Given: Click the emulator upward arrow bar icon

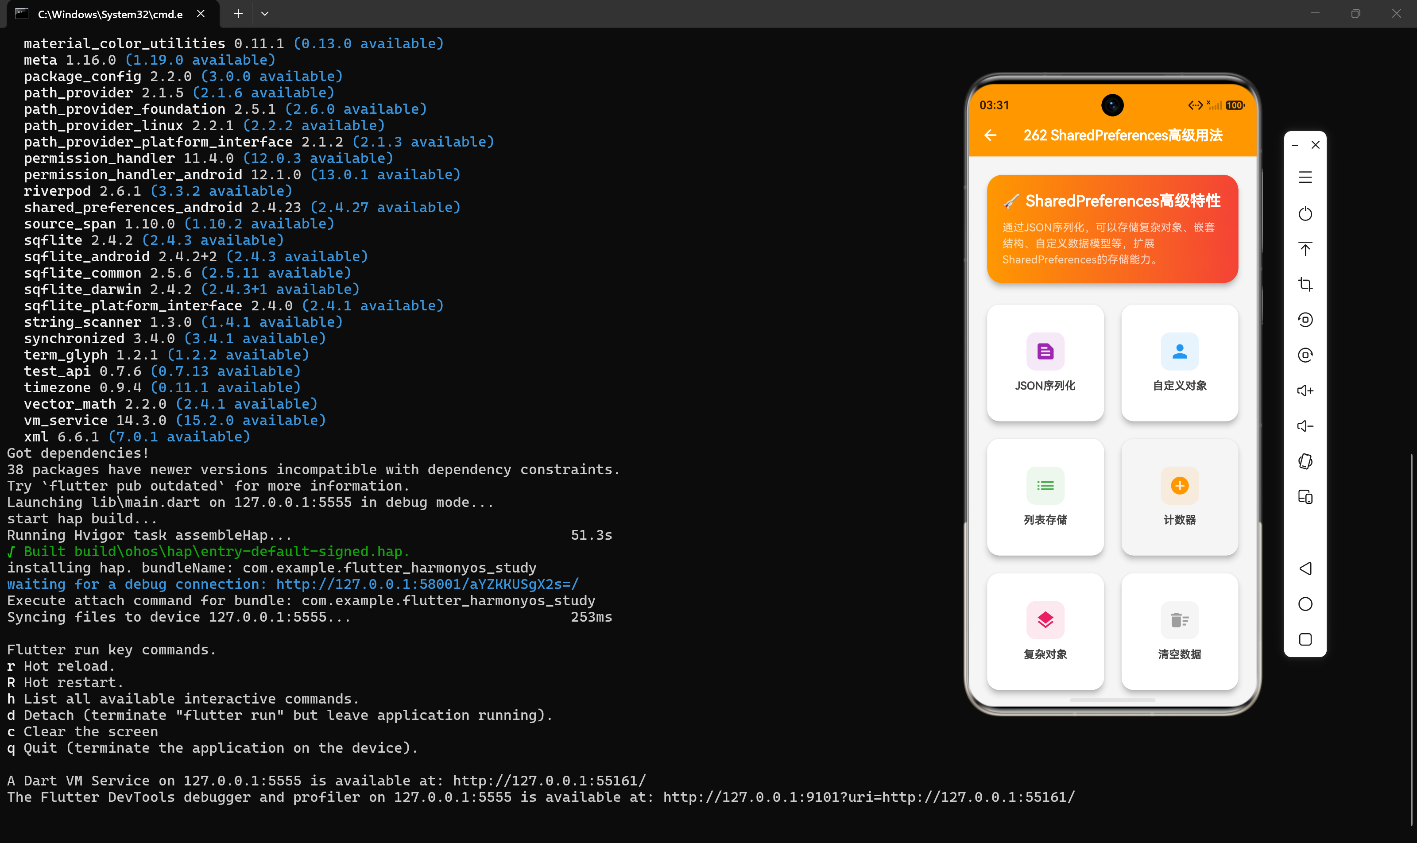Looking at the screenshot, I should point(1305,249).
